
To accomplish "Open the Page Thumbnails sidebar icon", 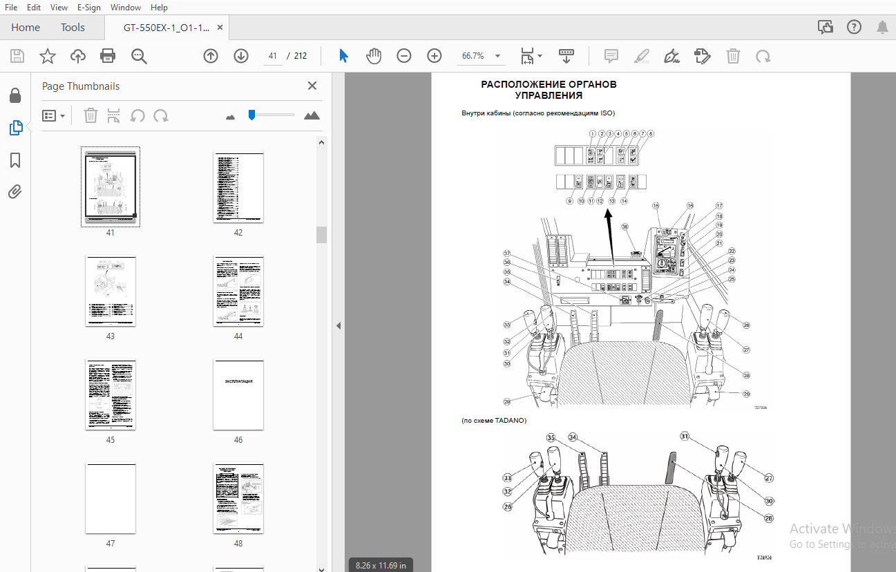I will pos(15,128).
